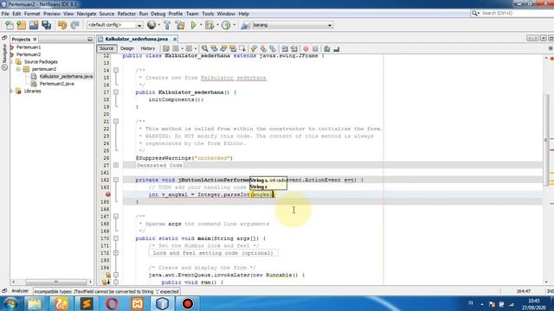Minimize the Projects panel window icon
The width and height of the screenshot is (554, 311).
click(90, 39)
